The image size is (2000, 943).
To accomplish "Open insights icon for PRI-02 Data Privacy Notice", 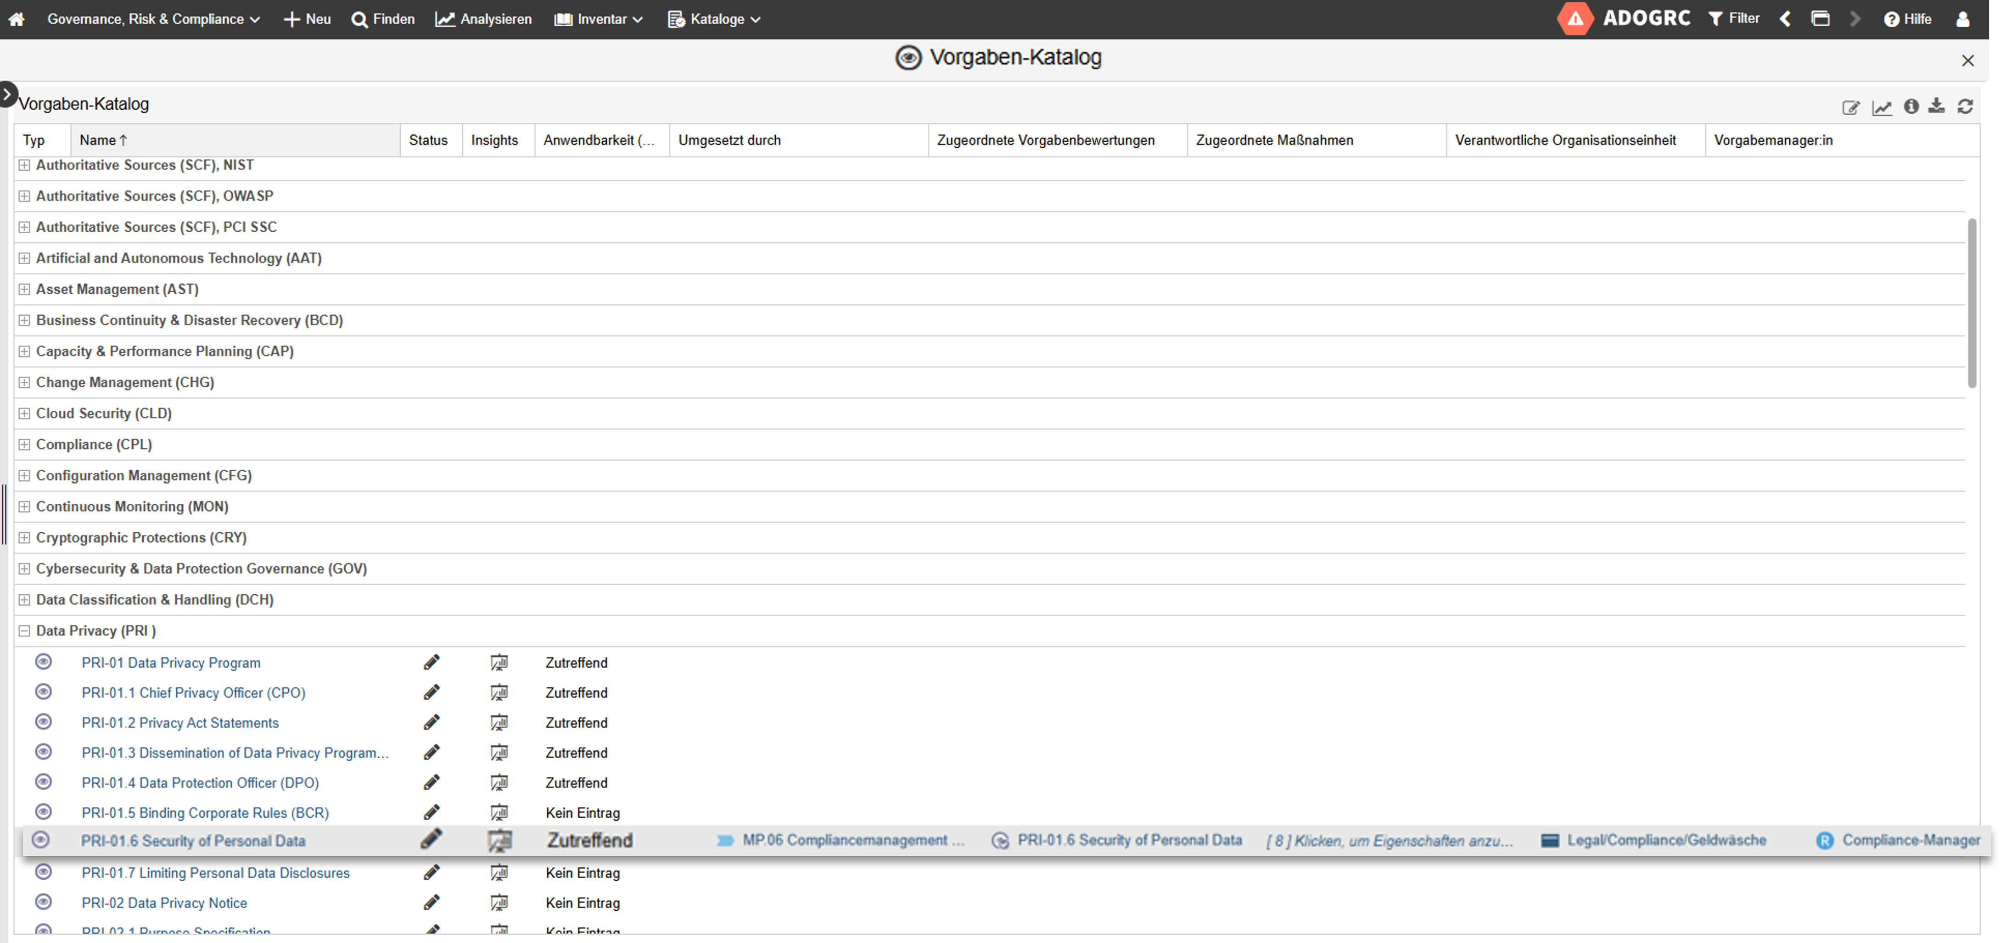I will point(499,903).
